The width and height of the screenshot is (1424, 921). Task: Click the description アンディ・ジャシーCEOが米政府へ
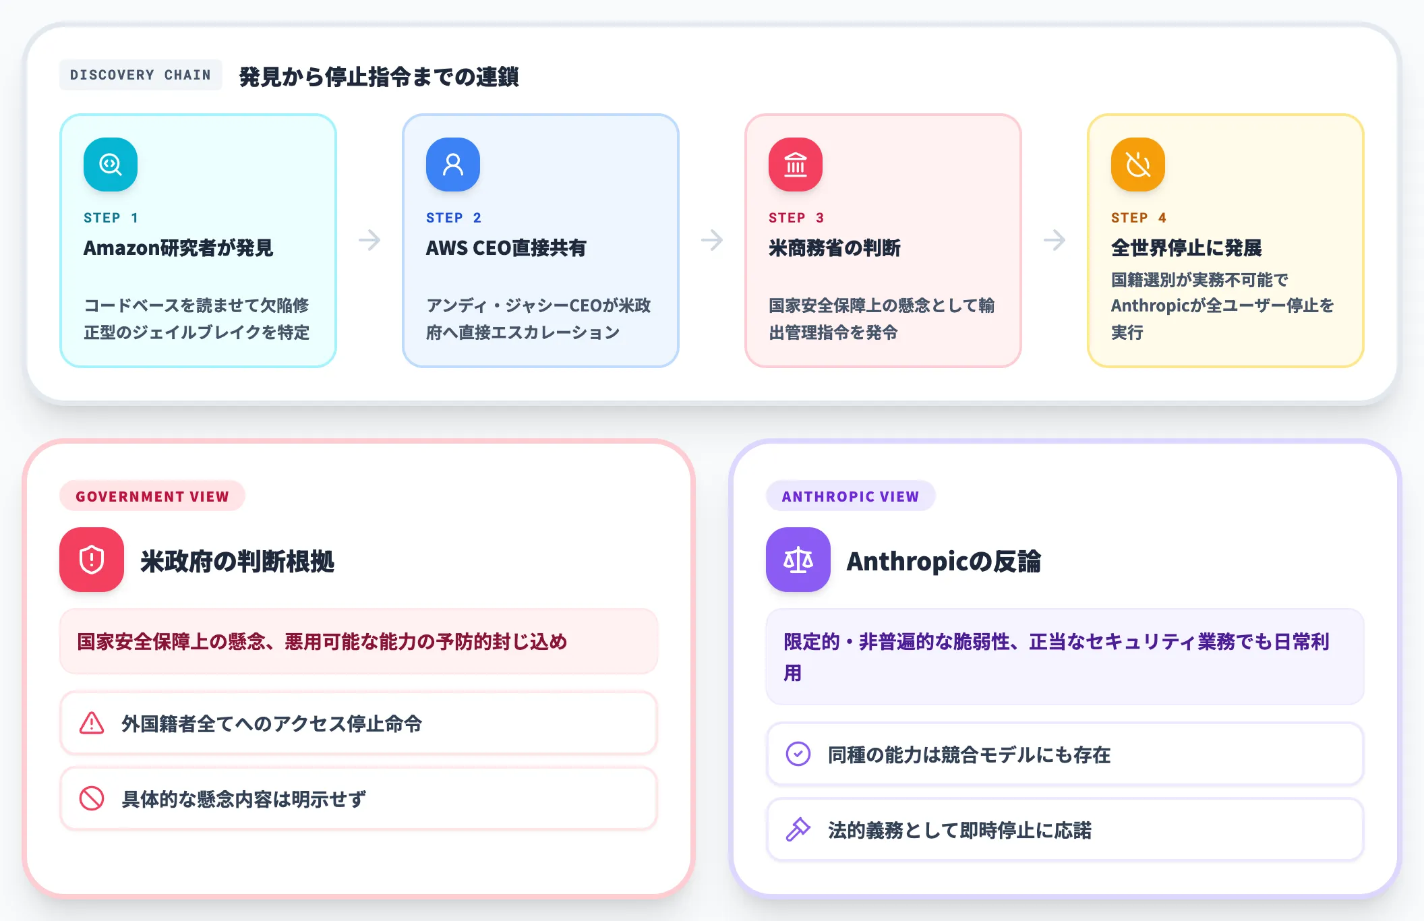coord(539,319)
